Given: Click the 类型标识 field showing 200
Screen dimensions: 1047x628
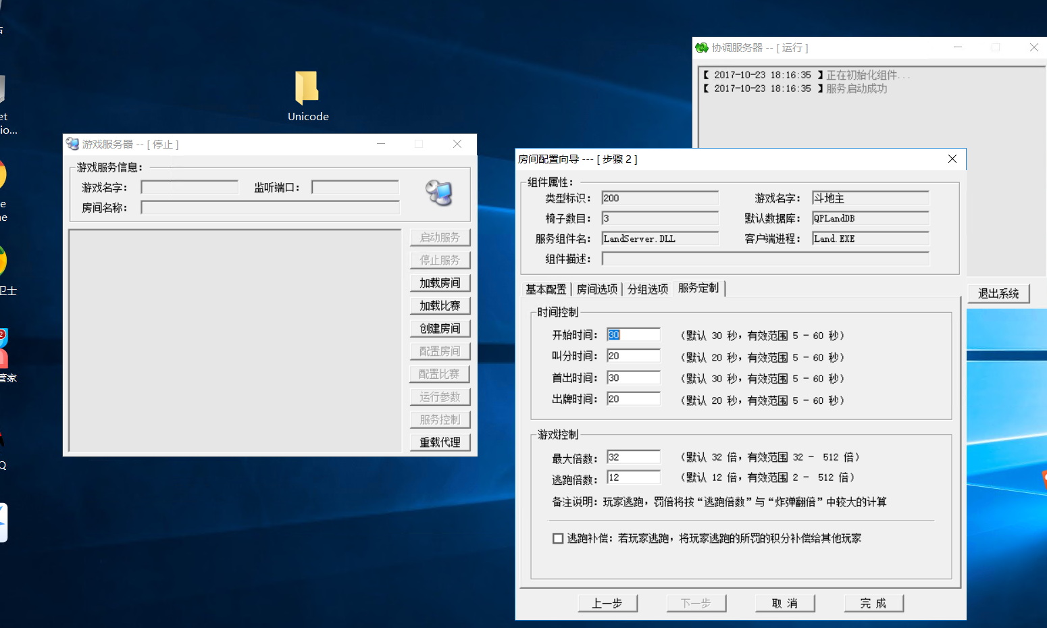Looking at the screenshot, I should click(x=660, y=198).
